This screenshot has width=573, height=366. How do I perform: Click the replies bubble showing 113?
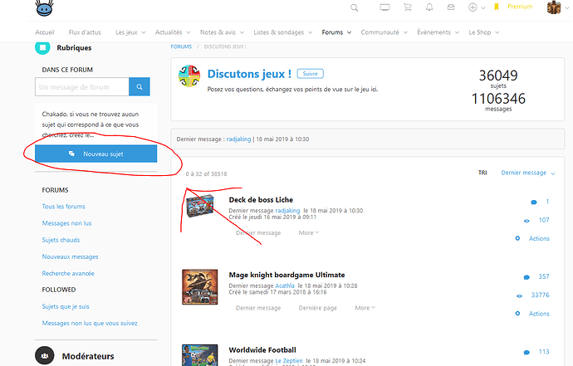pyautogui.click(x=526, y=353)
